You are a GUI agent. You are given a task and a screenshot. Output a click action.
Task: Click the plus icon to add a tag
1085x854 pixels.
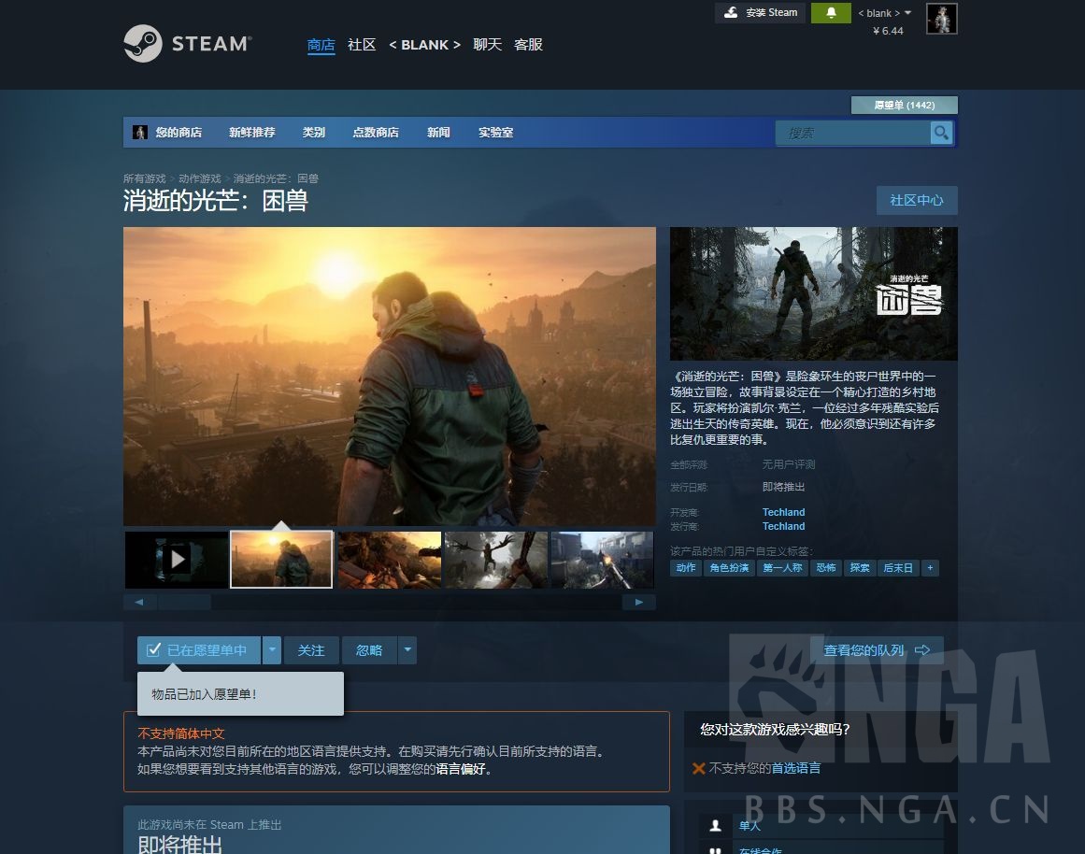930,568
